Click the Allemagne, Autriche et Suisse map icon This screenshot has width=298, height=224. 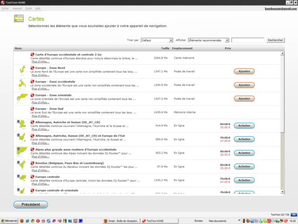pyautogui.click(x=22, y=124)
